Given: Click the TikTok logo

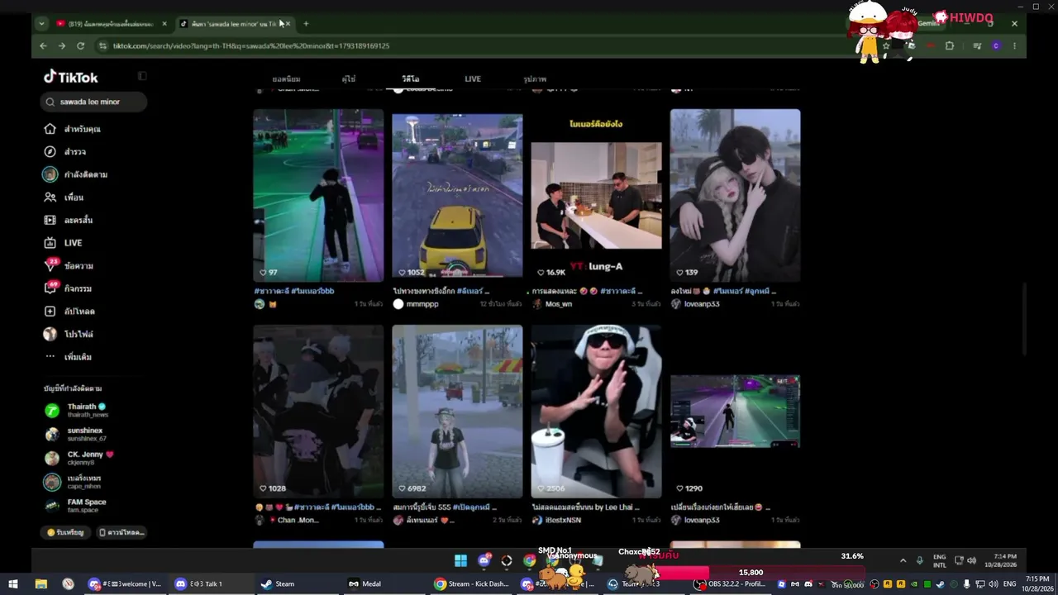Looking at the screenshot, I should tap(71, 77).
